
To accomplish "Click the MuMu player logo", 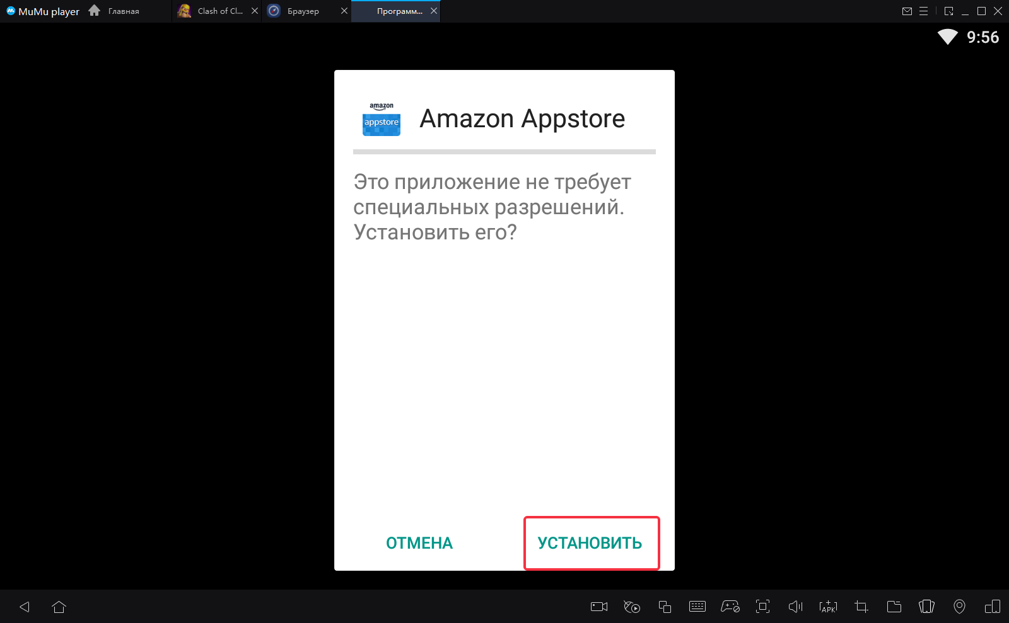I will coord(43,11).
